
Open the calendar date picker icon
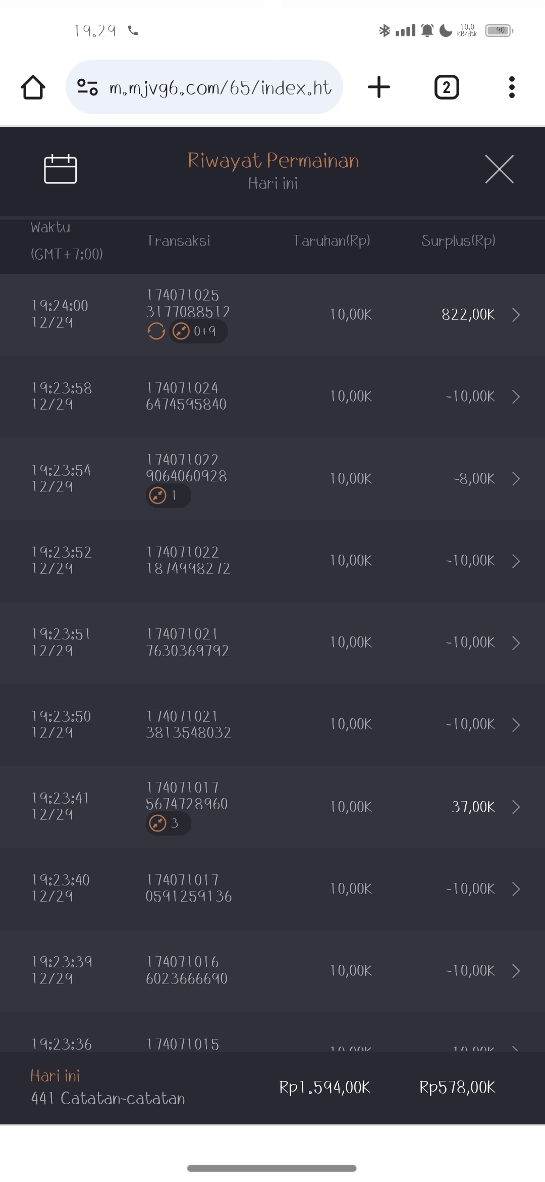click(x=61, y=169)
